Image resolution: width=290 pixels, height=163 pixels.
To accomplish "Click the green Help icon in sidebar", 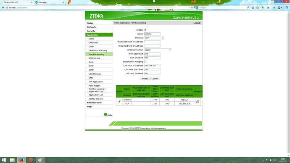I will pos(105,115).
